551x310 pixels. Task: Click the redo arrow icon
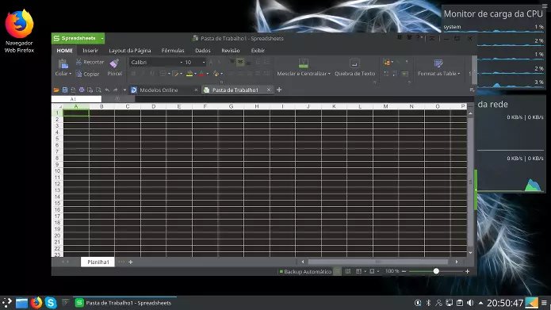pos(115,90)
